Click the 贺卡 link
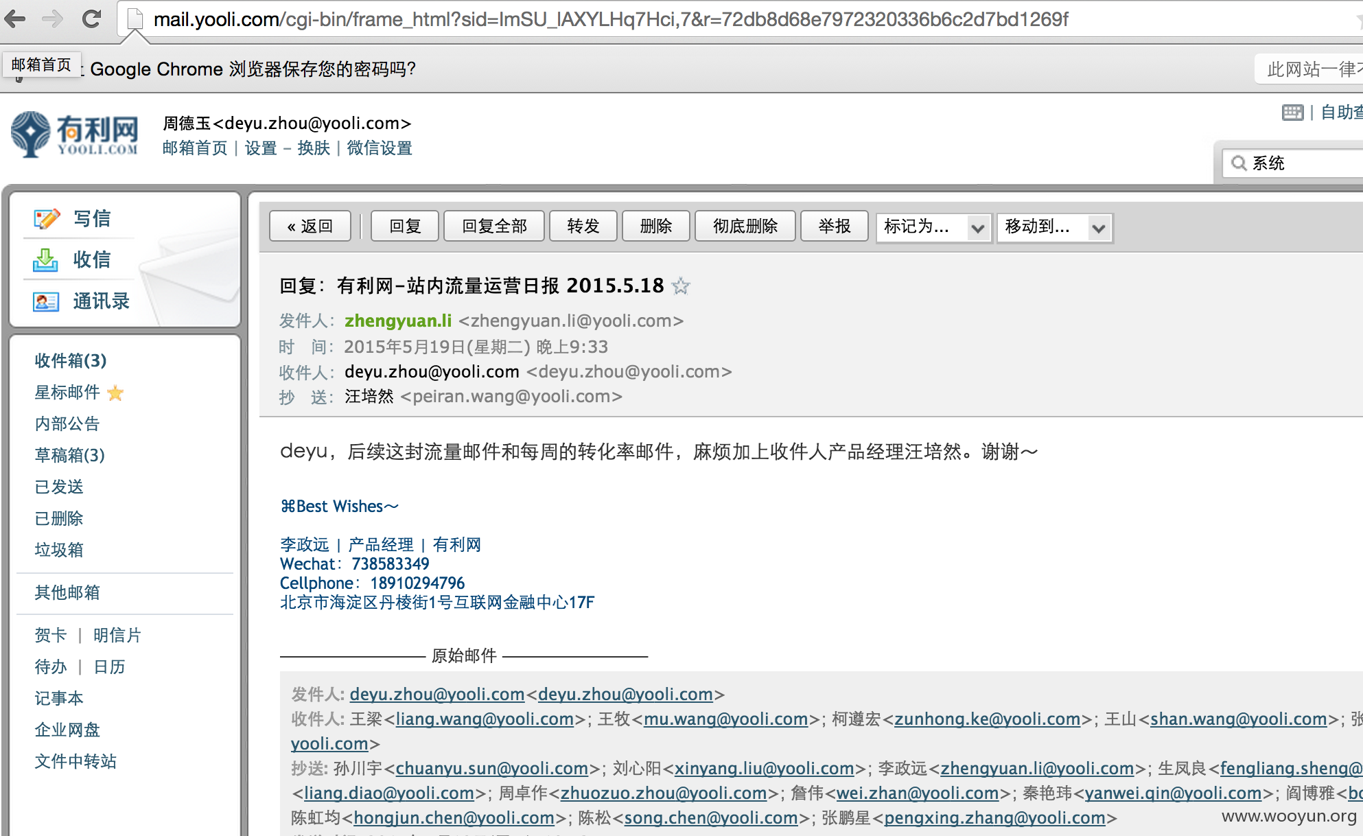The image size is (1363, 836). [x=51, y=636]
